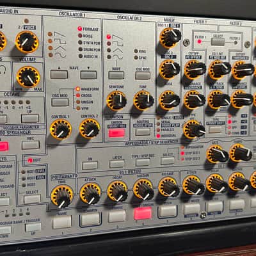This screenshot has height=256, width=256.
Task: Select the Oscillator 1 square wave LED
Action: (50, 41)
